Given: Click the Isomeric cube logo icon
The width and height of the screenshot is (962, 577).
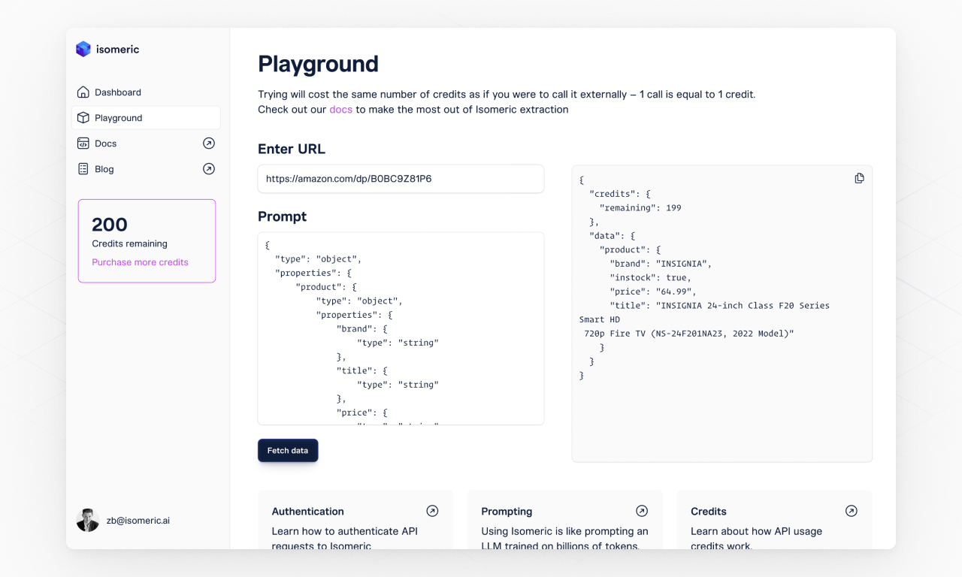Looking at the screenshot, I should tap(83, 50).
